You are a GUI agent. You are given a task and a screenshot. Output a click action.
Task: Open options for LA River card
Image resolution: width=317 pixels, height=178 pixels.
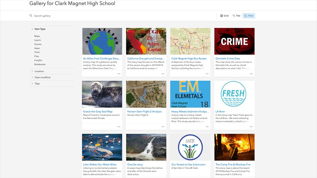coord(251,127)
